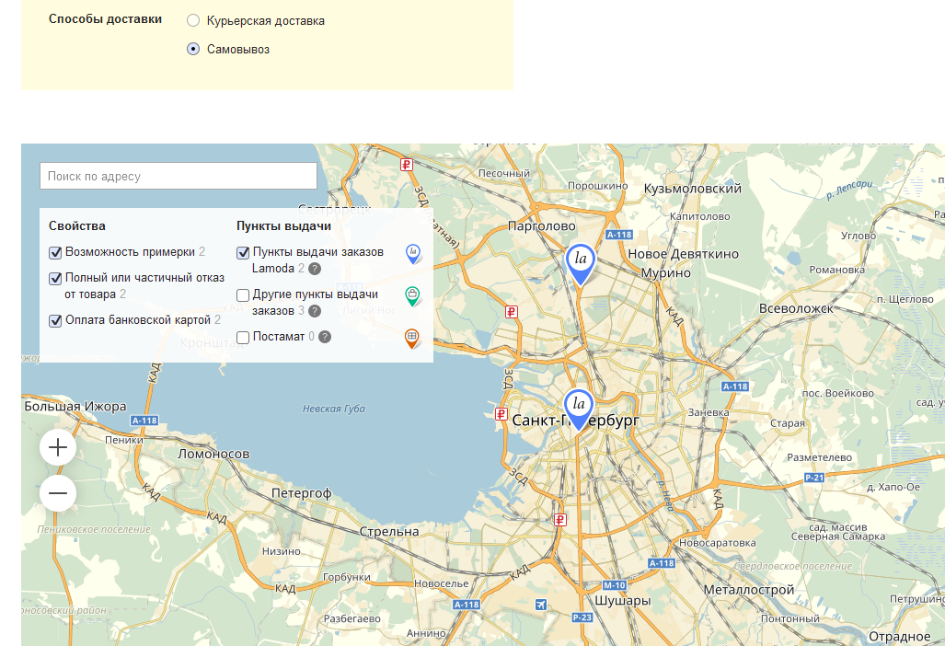Zoom in the map with plus button
Screen dimensions: 945x646
58,448
